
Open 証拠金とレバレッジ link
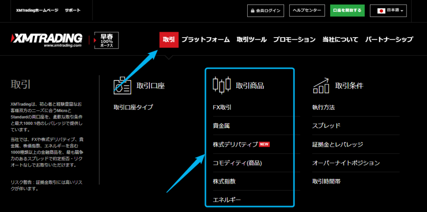coord(337,144)
